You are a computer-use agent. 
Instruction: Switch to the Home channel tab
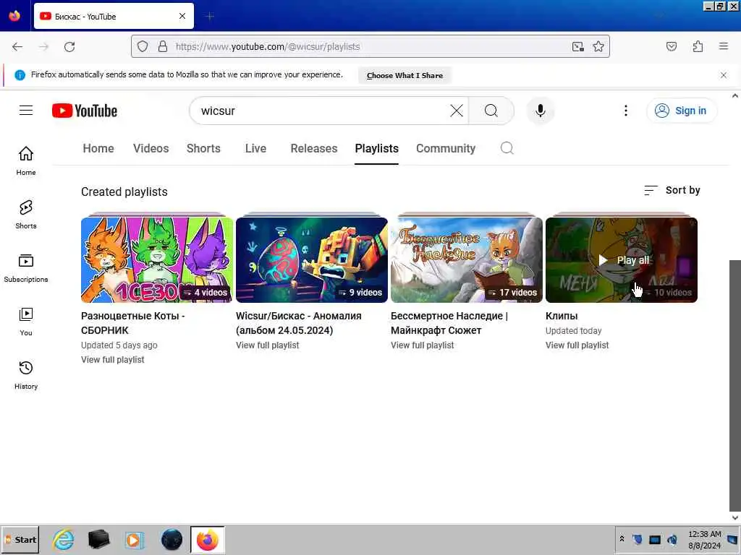[98, 148]
